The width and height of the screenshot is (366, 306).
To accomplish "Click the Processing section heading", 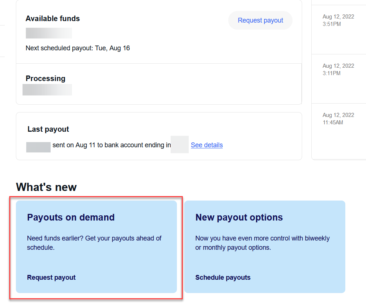I will (45, 78).
